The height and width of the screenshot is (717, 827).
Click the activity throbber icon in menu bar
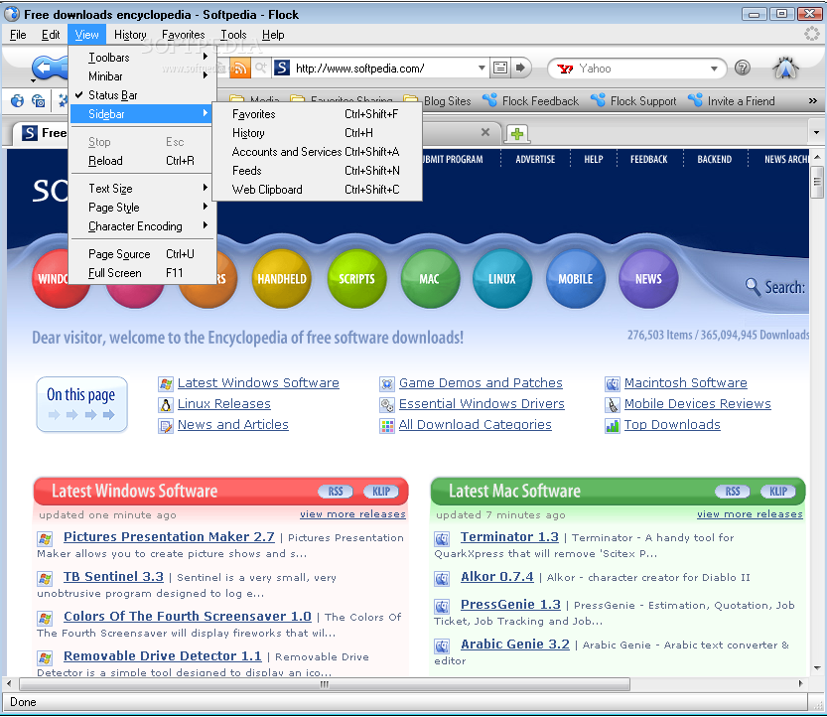(x=812, y=35)
